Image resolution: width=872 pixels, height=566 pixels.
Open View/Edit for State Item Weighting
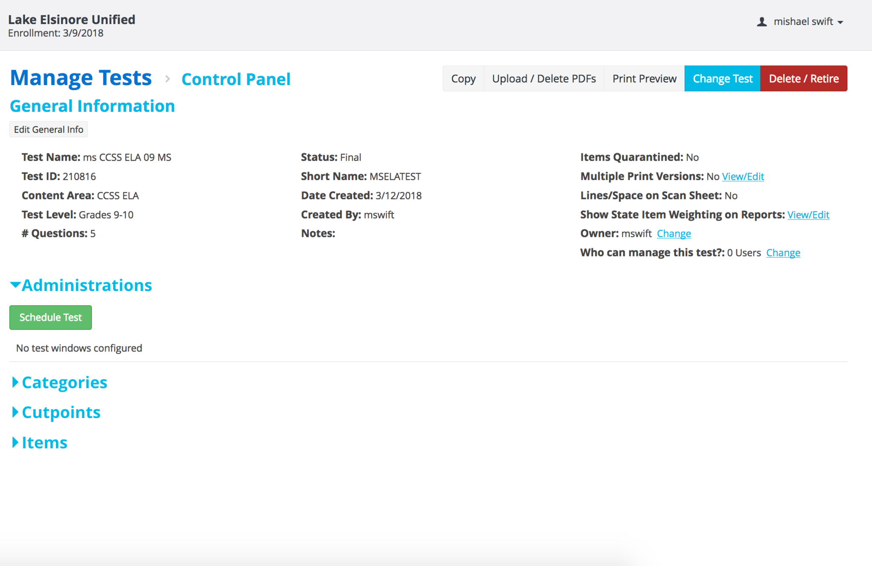(808, 215)
